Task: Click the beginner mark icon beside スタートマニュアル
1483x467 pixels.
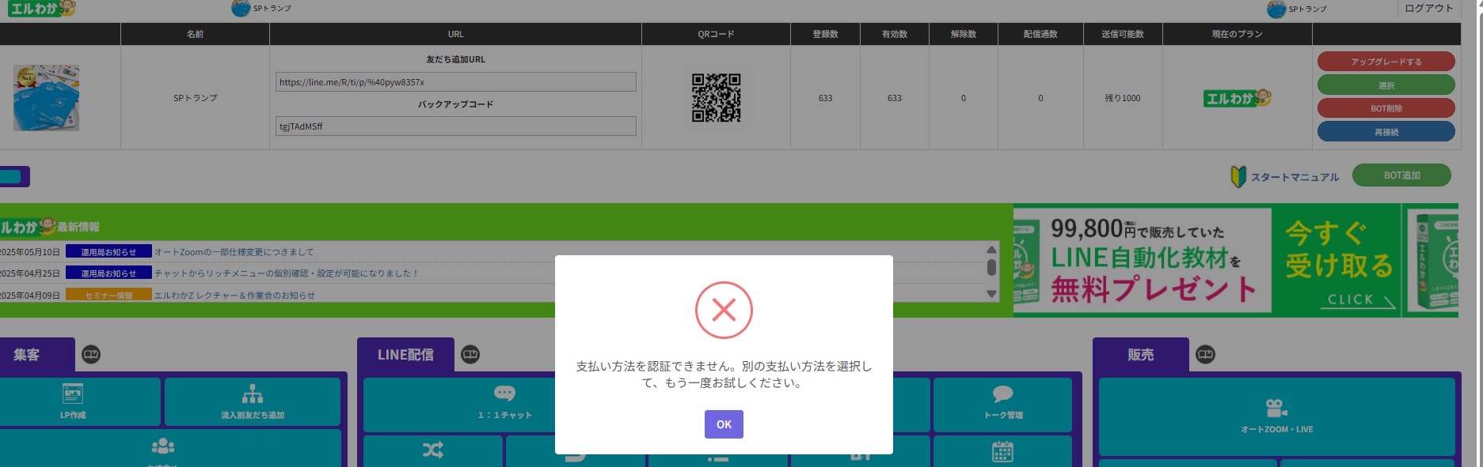Action: [x=1238, y=177]
